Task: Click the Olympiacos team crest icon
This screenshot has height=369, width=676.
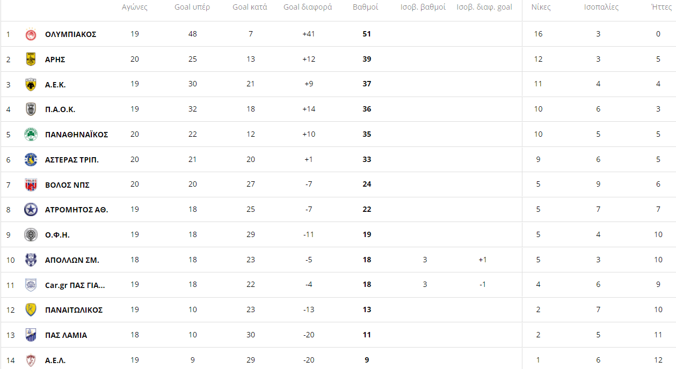Action: coord(31,34)
